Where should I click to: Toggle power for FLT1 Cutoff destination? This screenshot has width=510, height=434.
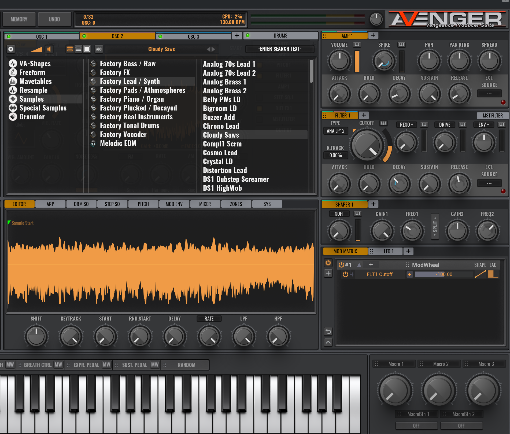point(345,274)
